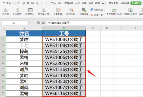
Task: Click cell containing 十七
Action: coord(24,45)
